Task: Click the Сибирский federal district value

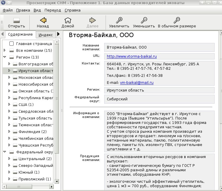Action: pos(117,99)
